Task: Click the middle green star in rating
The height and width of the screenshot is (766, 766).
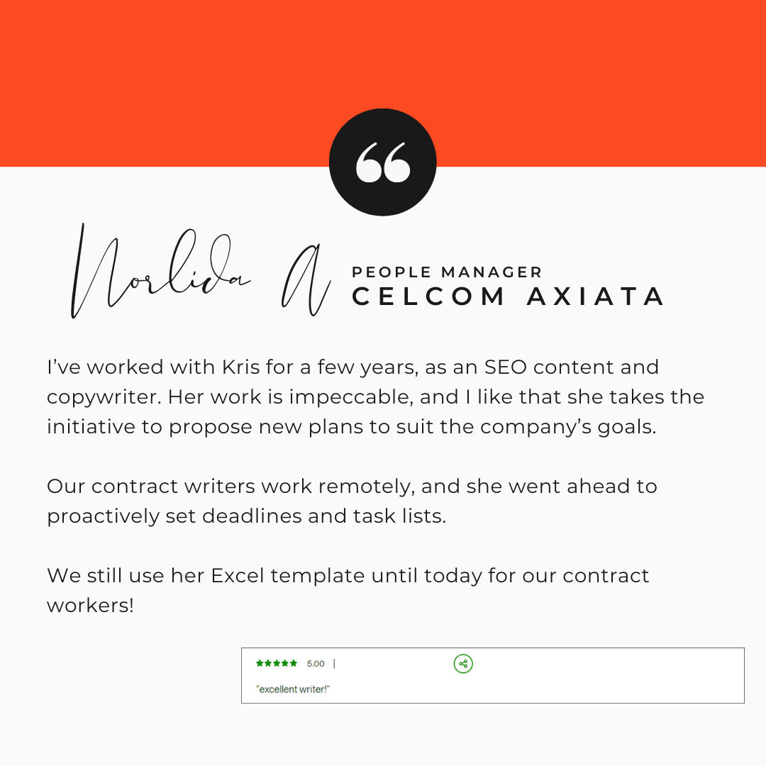Action: [x=277, y=663]
